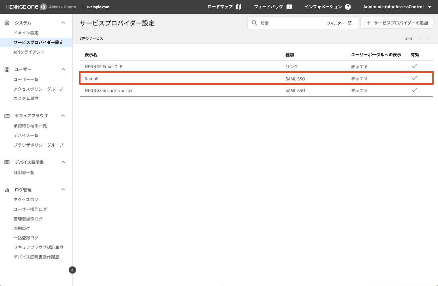Viewport: 438px width, 286px height.
Task: Click the システム gear icon
Action: [7, 23]
